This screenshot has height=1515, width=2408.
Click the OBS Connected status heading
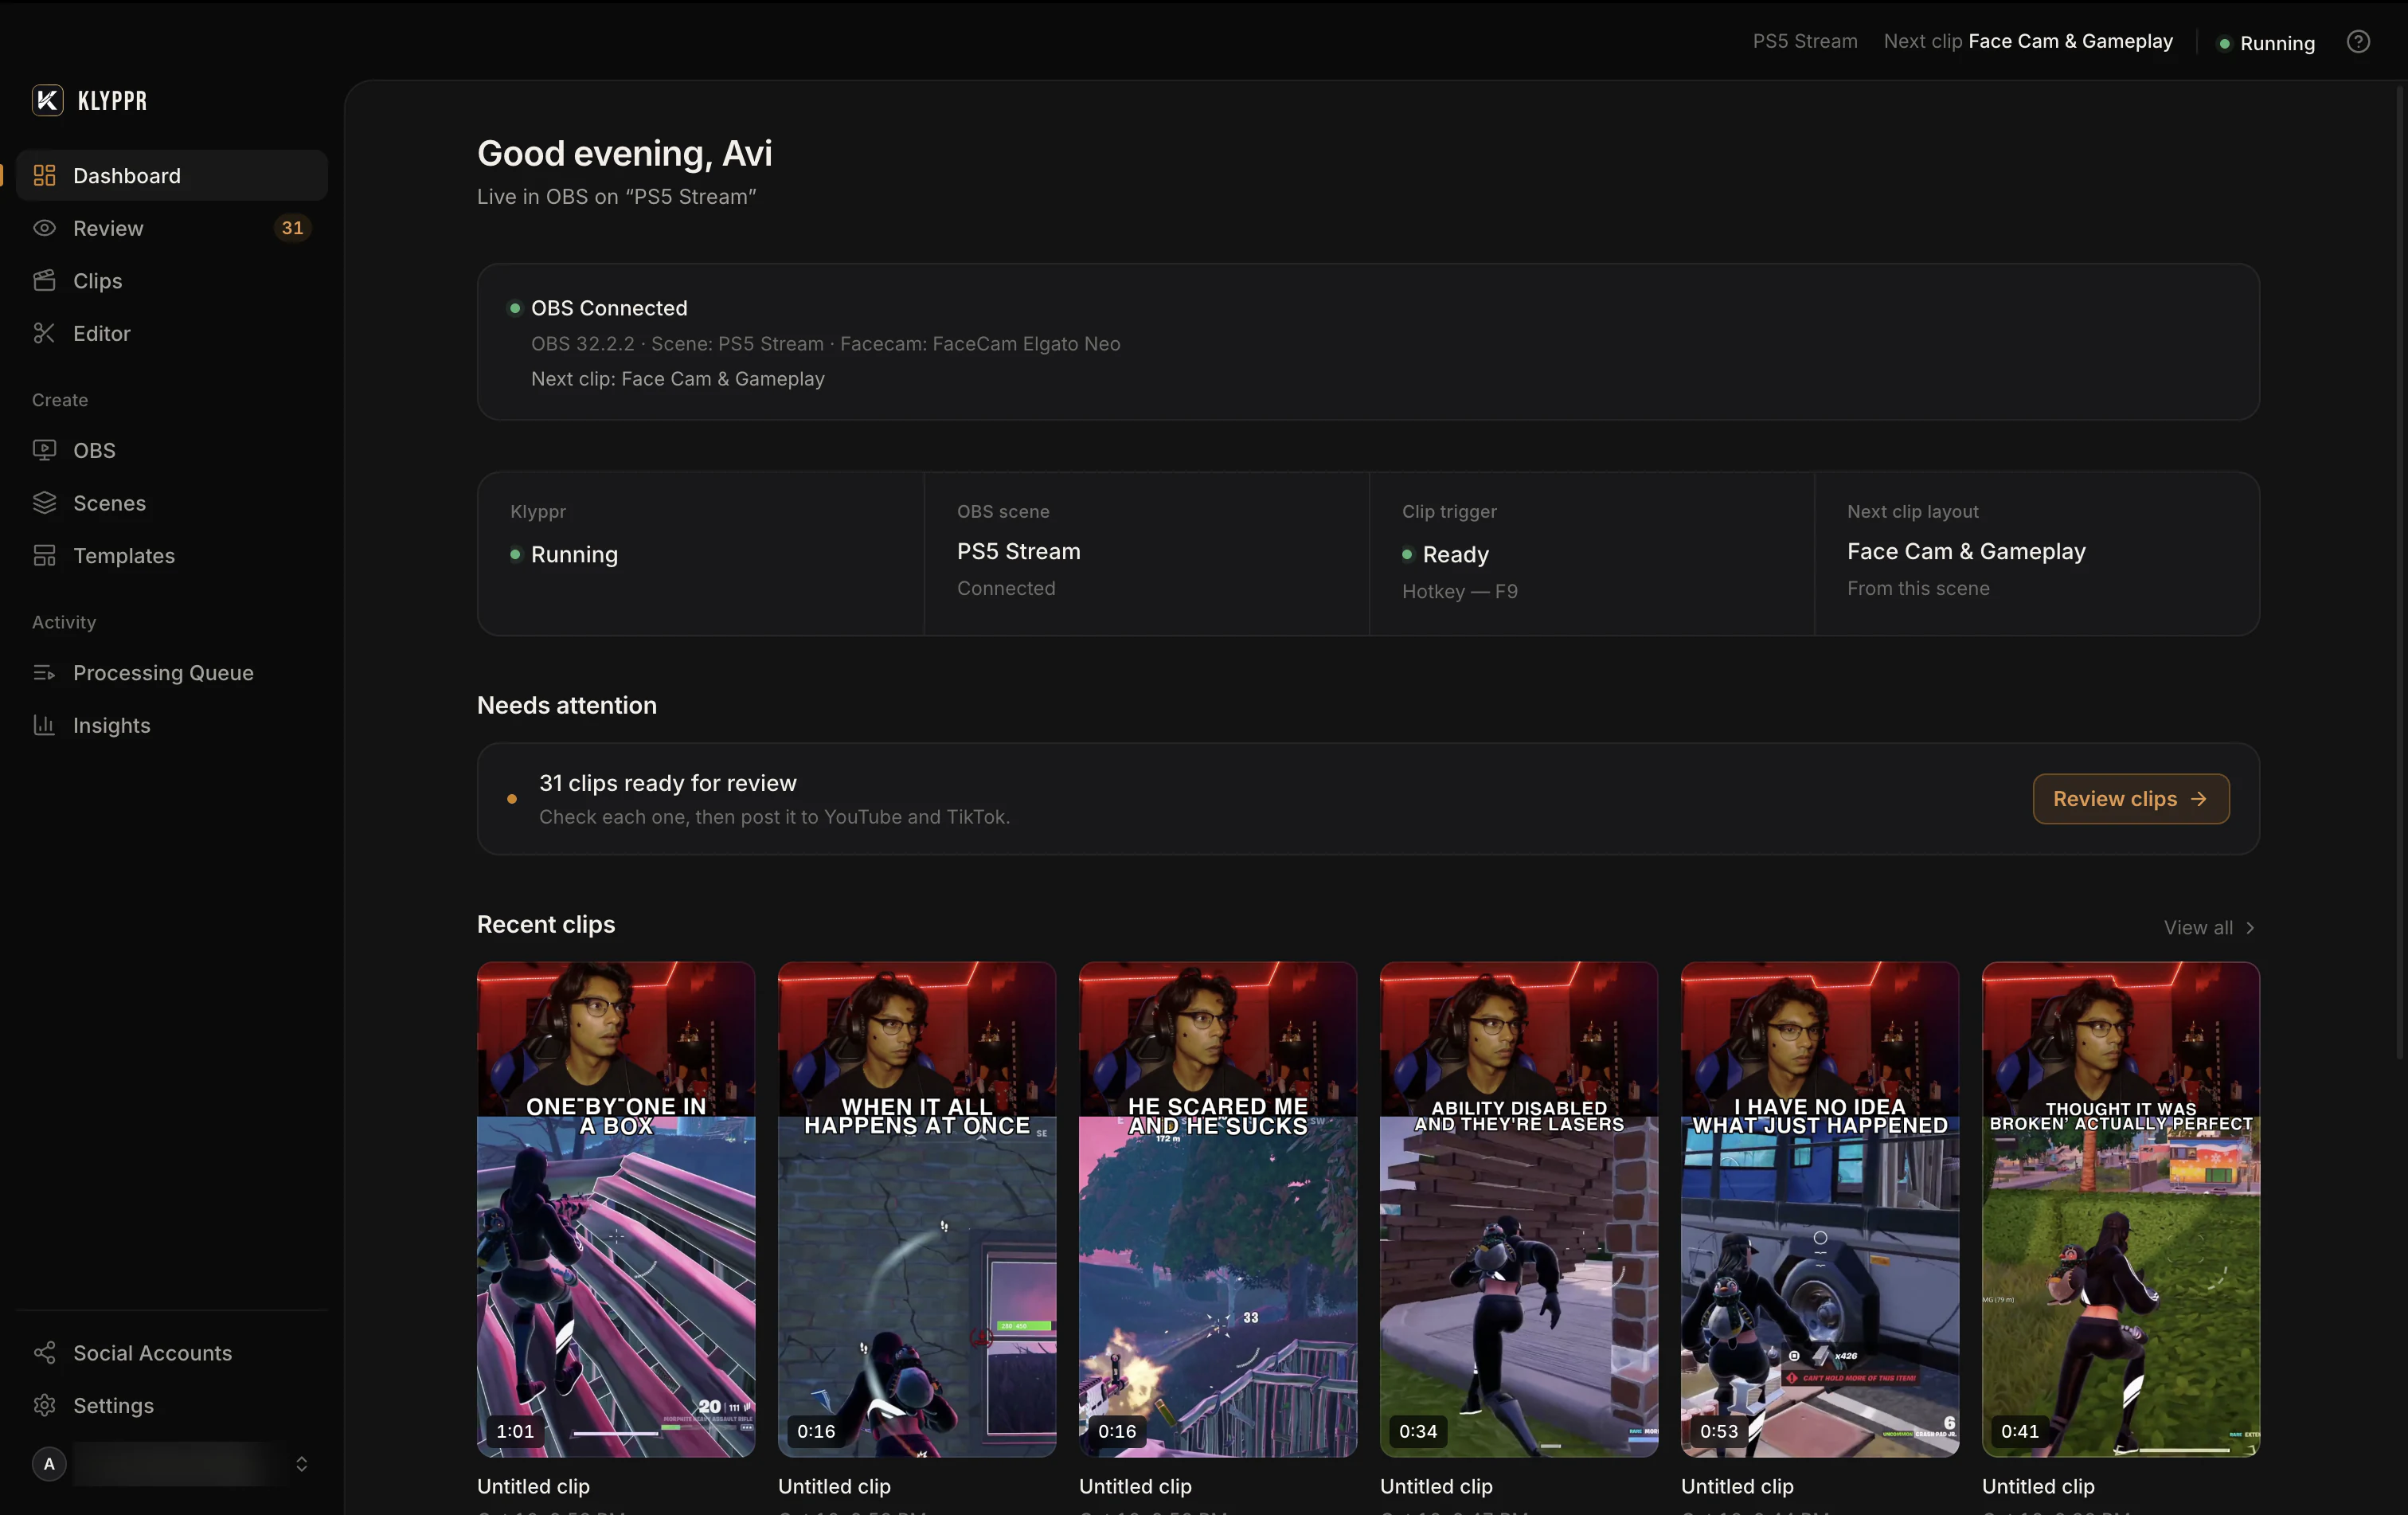tap(609, 308)
